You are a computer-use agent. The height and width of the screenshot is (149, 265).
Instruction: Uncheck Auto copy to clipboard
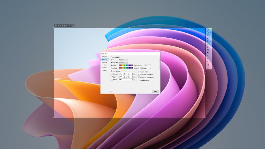tap(139, 77)
